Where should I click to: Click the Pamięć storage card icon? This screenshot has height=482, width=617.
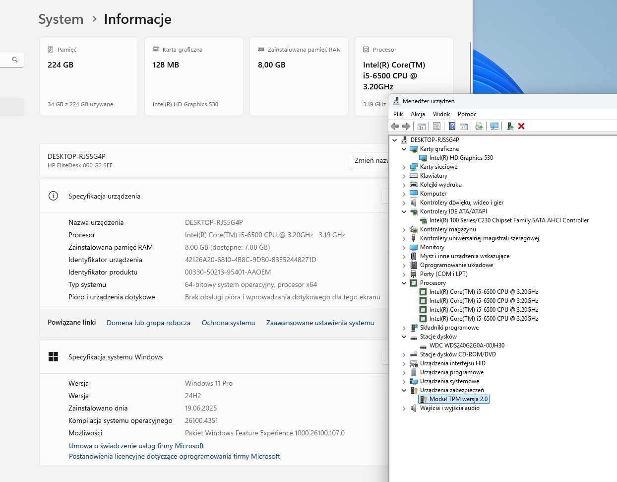point(51,50)
